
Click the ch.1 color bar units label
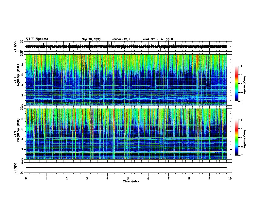point(245,85)
